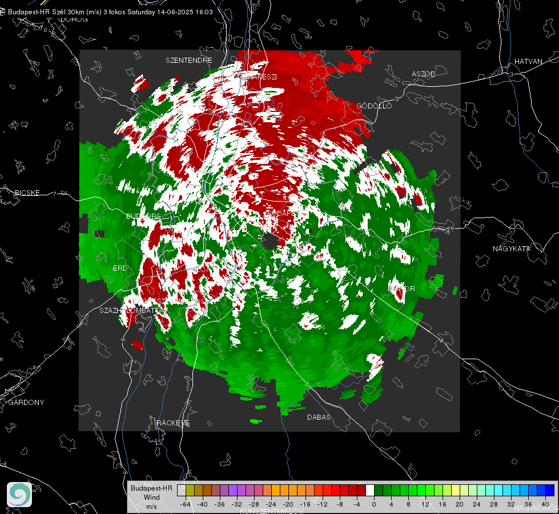The width and height of the screenshot is (559, 514).
Task: Click the -40 legend value
Action: pos(203,504)
